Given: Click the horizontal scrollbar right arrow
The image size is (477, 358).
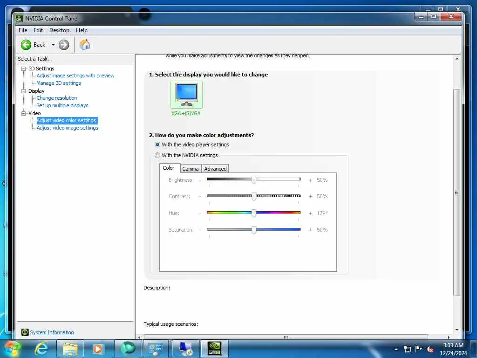Looking at the screenshot, I should click(x=449, y=337).
